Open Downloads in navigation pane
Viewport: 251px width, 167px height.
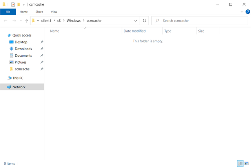23,49
